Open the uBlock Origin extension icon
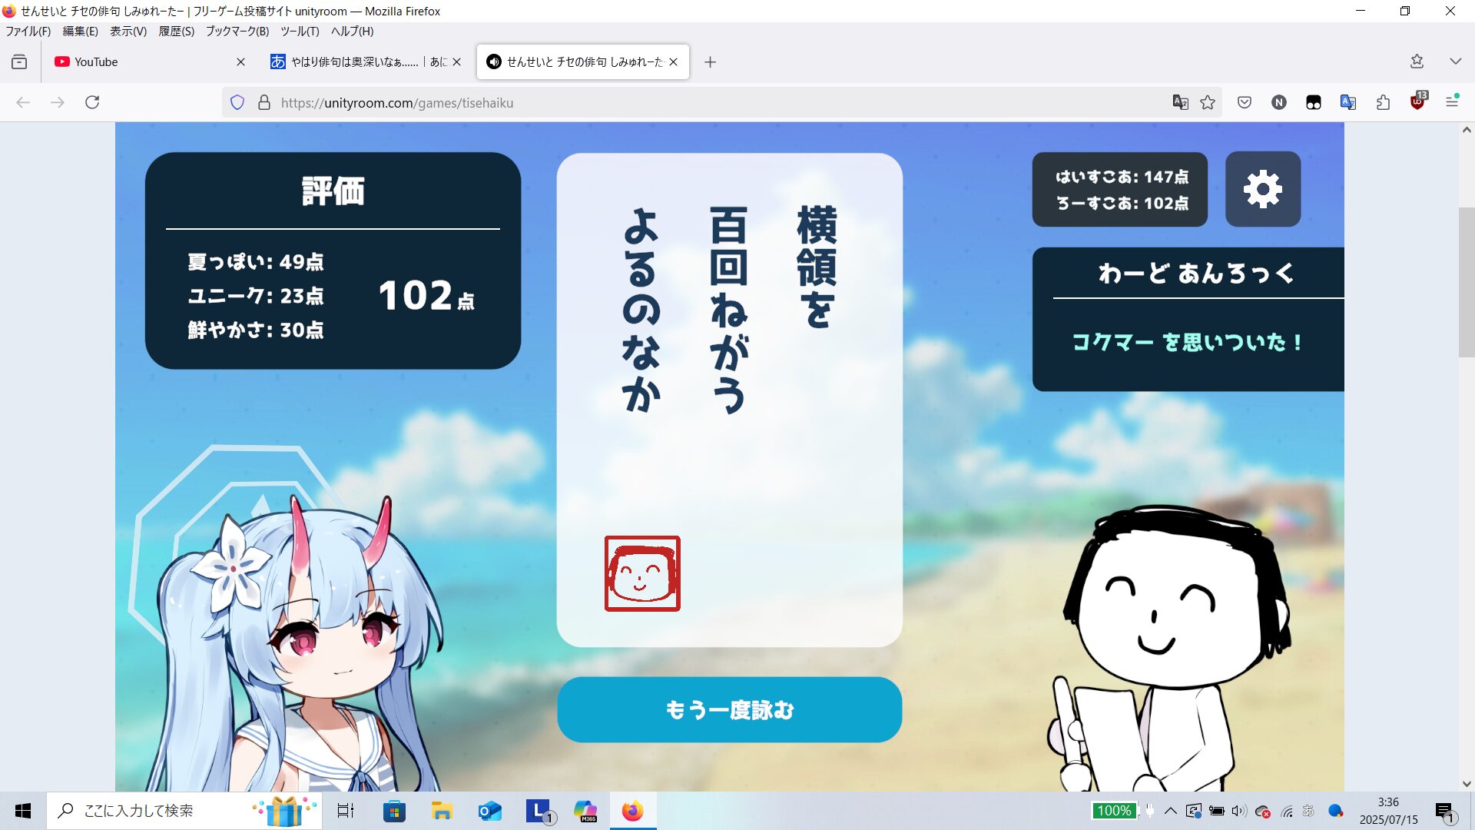1475x830 pixels. [x=1417, y=102]
